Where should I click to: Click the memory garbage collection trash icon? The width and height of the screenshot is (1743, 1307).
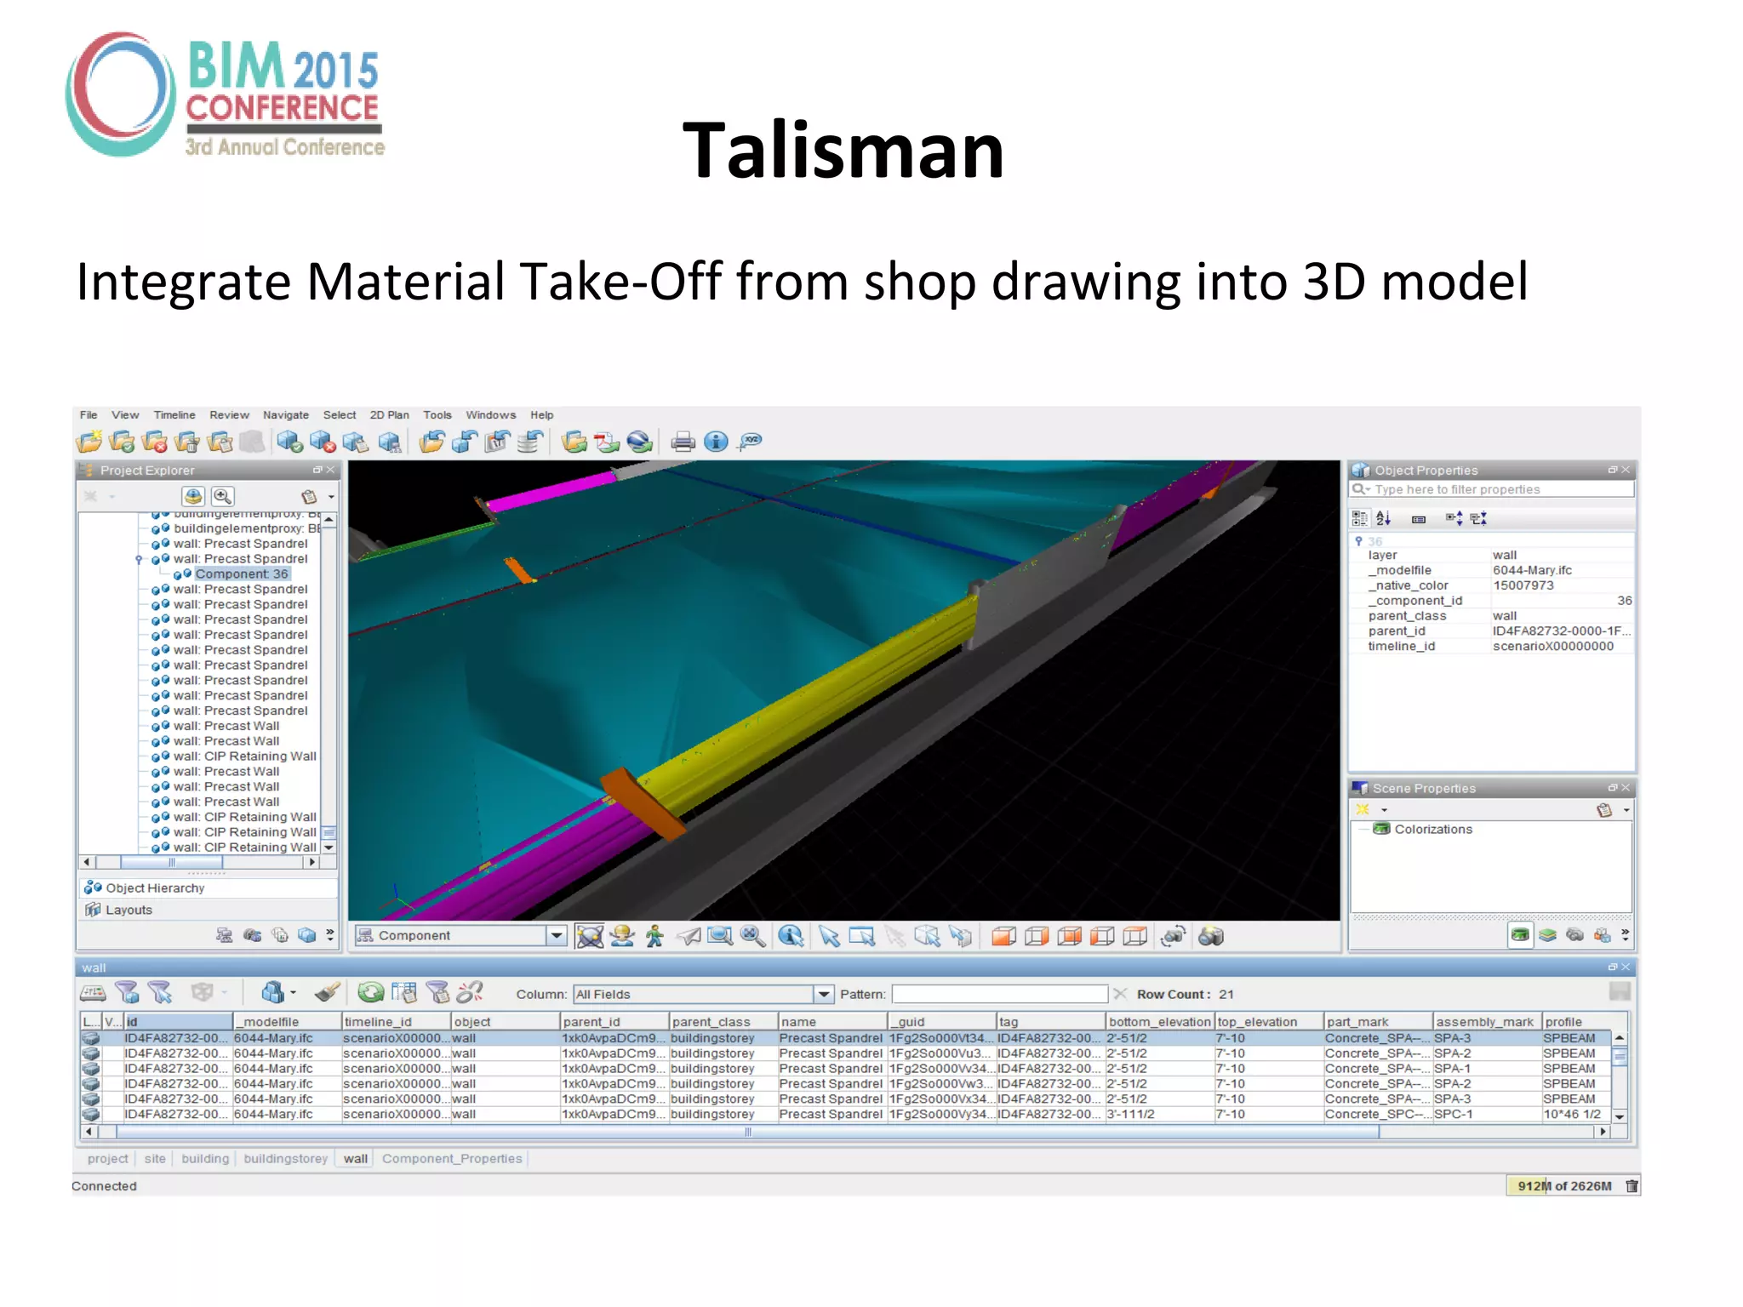pyautogui.click(x=1632, y=1186)
